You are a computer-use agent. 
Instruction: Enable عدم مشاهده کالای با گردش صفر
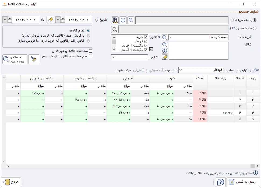pyautogui.click(x=91, y=56)
